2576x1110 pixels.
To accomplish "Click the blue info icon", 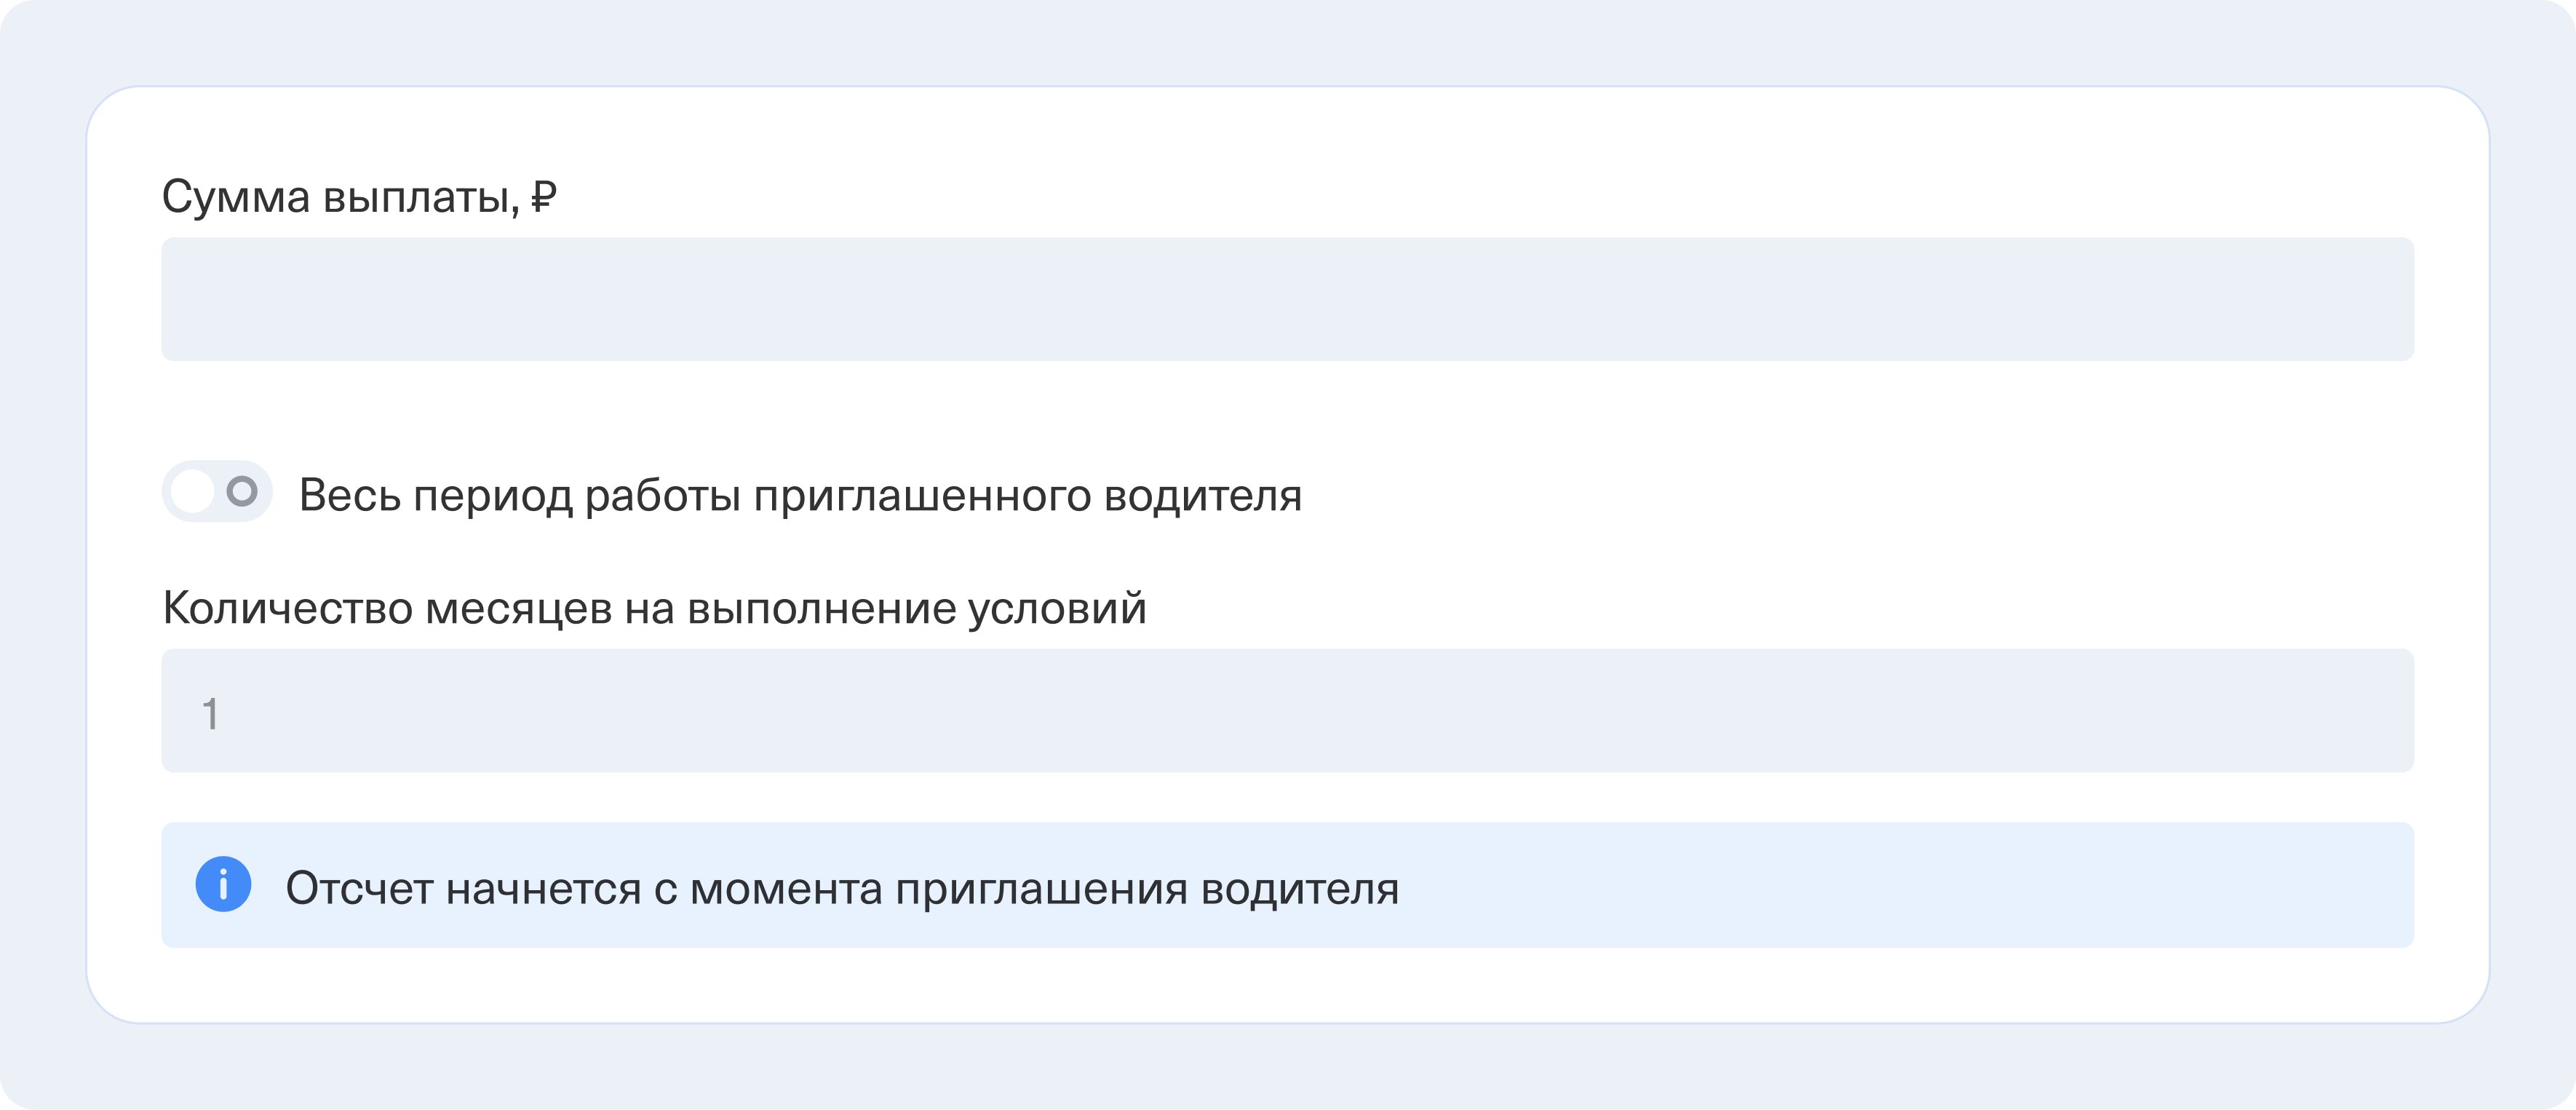I will click(222, 884).
